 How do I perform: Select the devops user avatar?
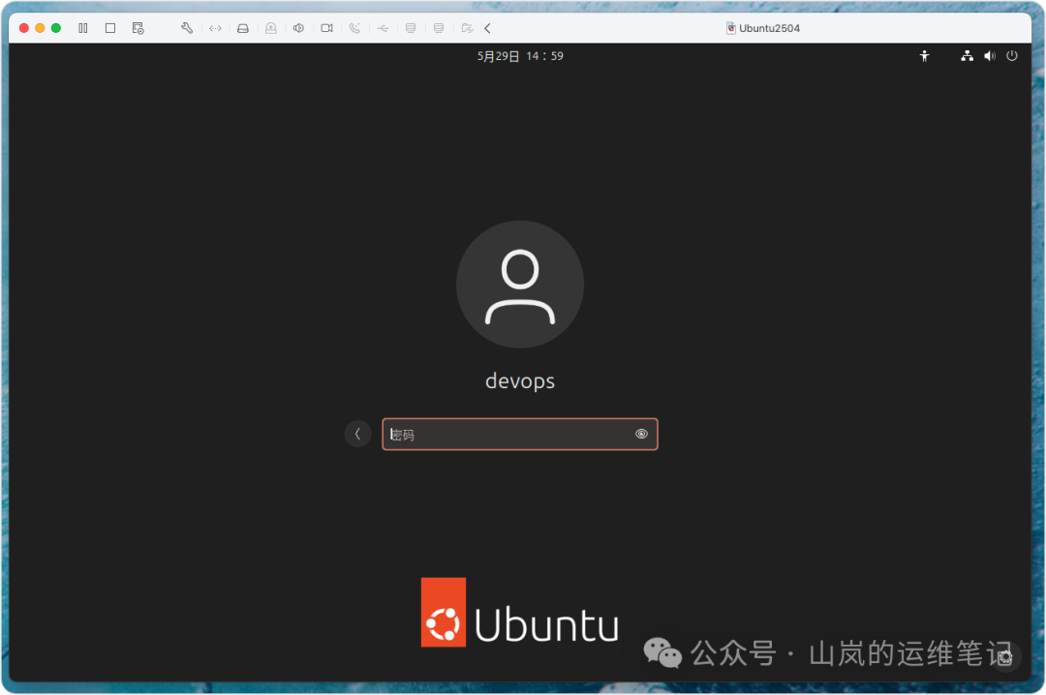click(520, 284)
